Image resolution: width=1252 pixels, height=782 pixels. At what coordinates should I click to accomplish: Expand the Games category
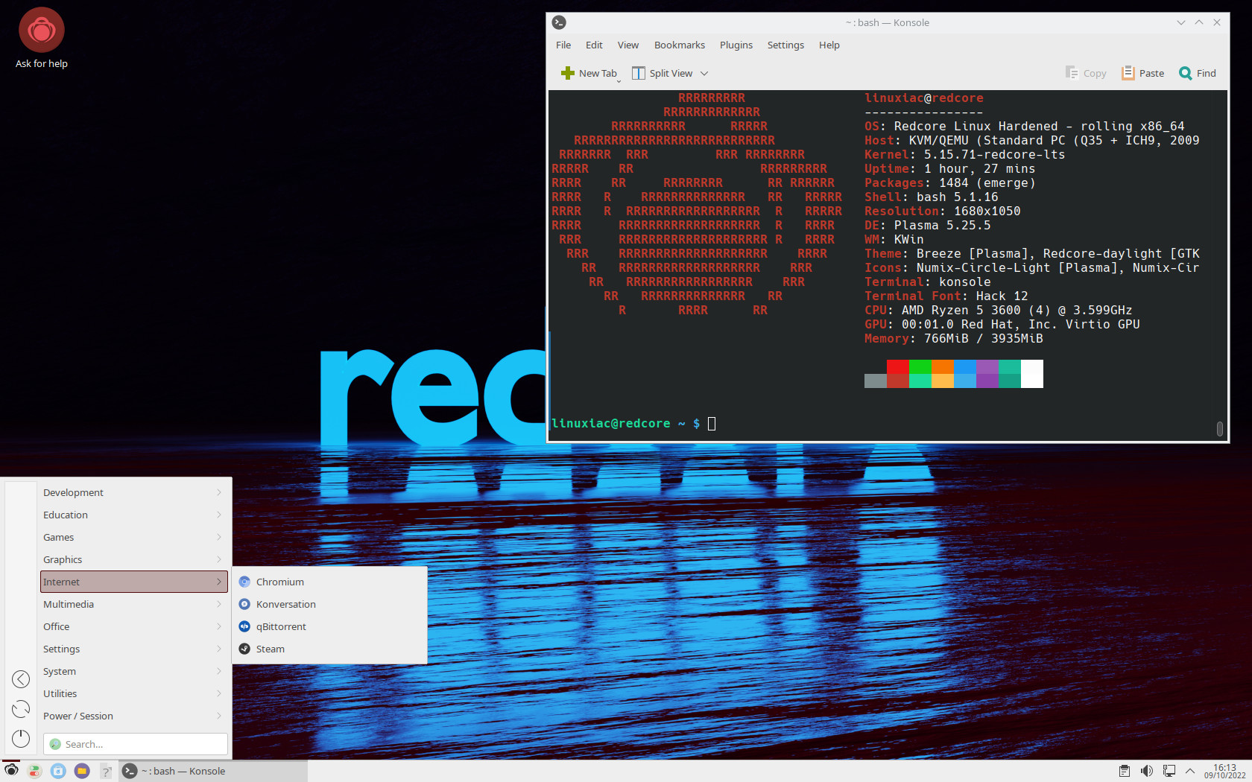133,537
